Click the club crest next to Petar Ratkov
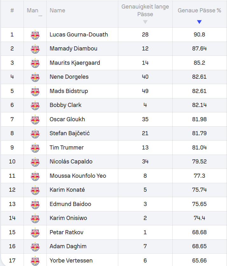Viewport: 227px width, 266px height. click(x=35, y=233)
